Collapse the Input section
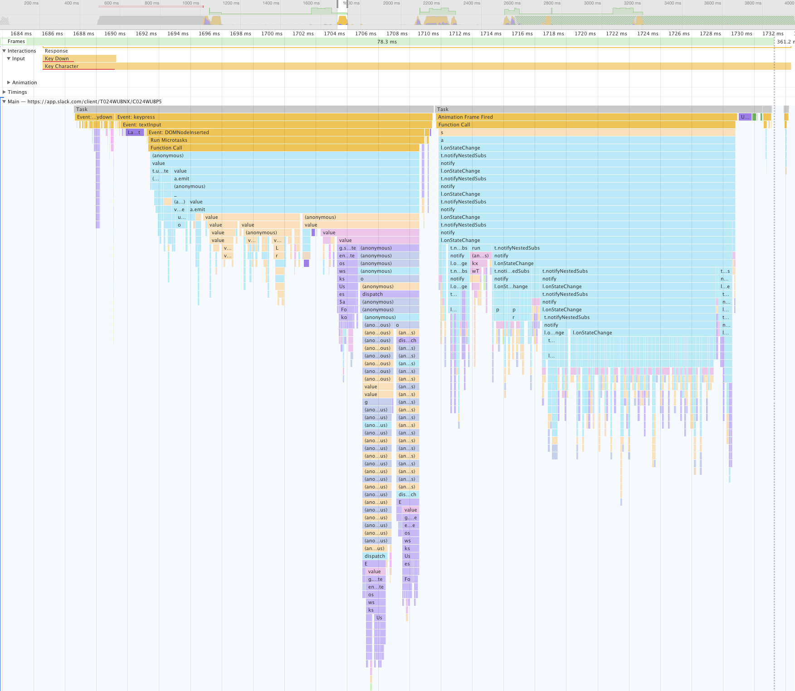 [x=9, y=58]
